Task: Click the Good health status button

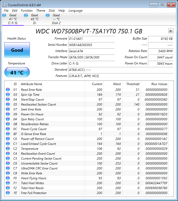Action: 17,50
